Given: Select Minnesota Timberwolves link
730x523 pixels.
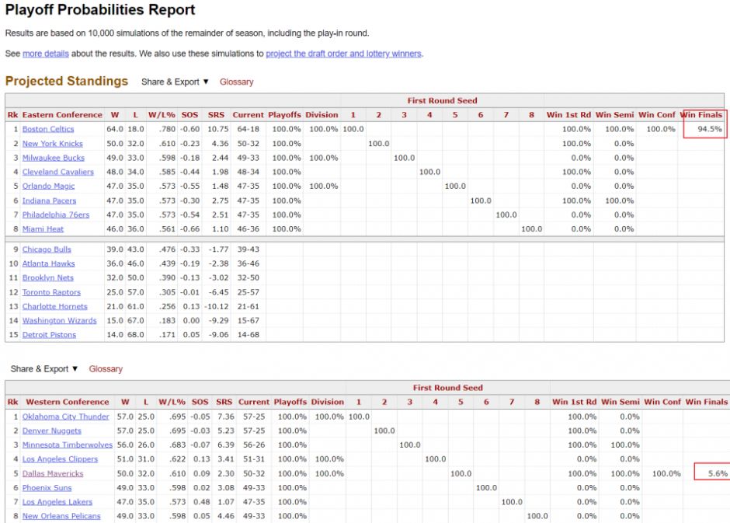Looking at the screenshot, I should pyautogui.click(x=68, y=445).
